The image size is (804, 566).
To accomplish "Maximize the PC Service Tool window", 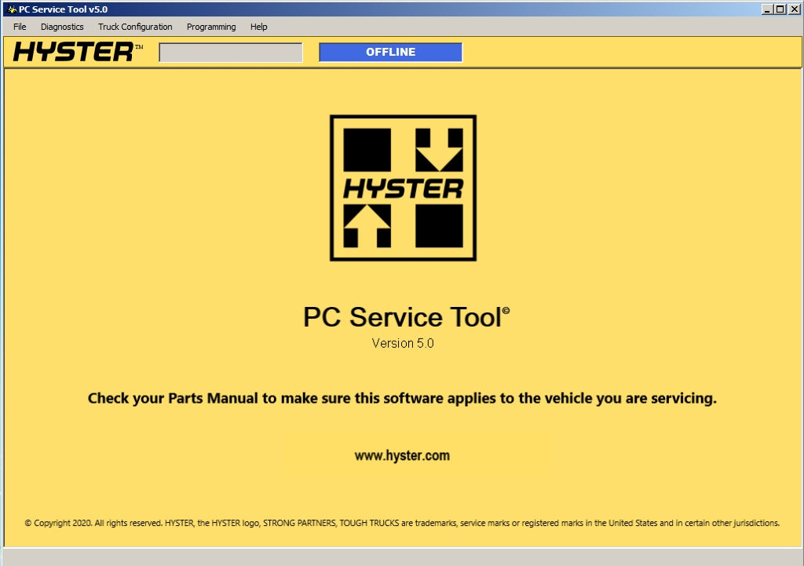I will coord(780,9).
